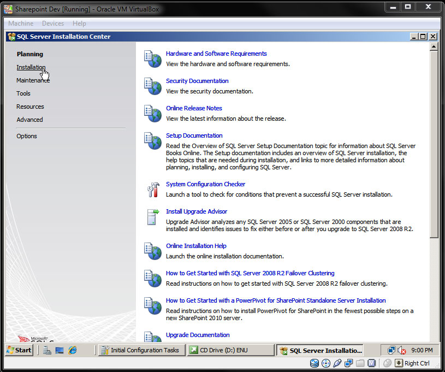Click the VirtualBox network status icon
Screen dimensions: 445x372
tap(348, 363)
